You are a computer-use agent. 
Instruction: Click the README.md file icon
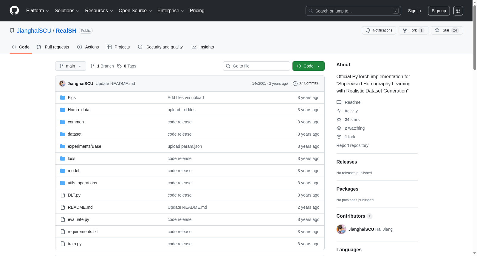click(63, 207)
